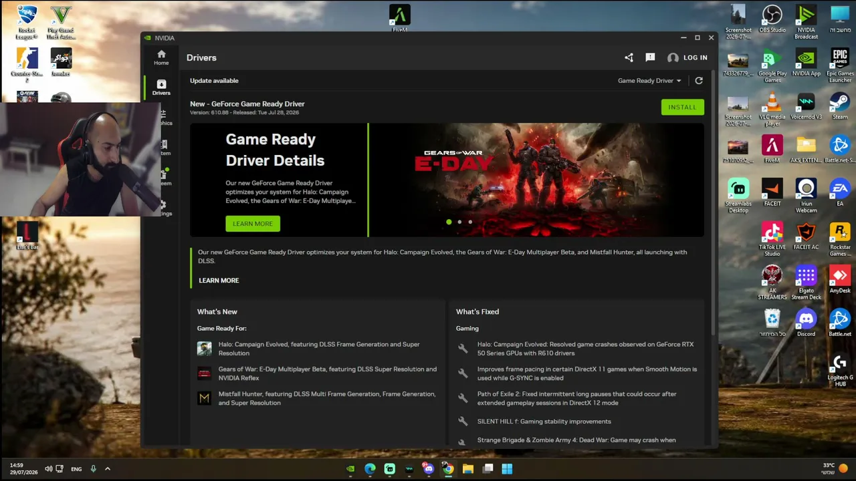
Task: Open Iriun Webcam desktop icon
Action: 806,196
